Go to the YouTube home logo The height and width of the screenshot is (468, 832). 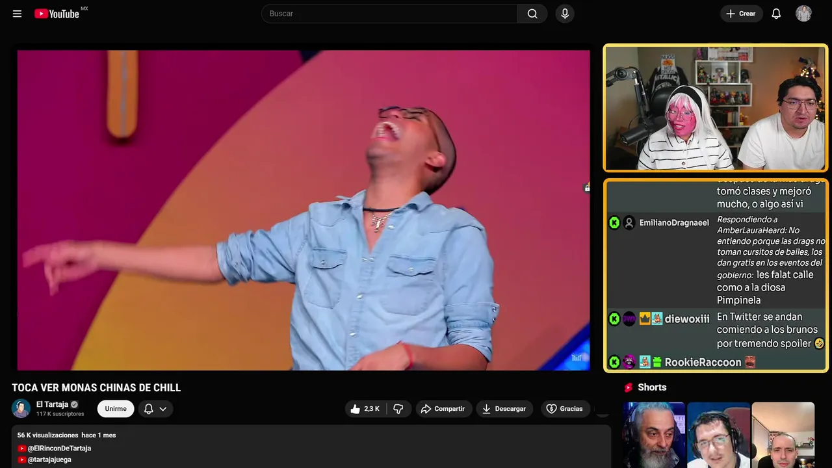click(57, 14)
